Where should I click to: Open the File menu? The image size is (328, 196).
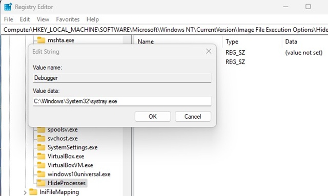8,19
